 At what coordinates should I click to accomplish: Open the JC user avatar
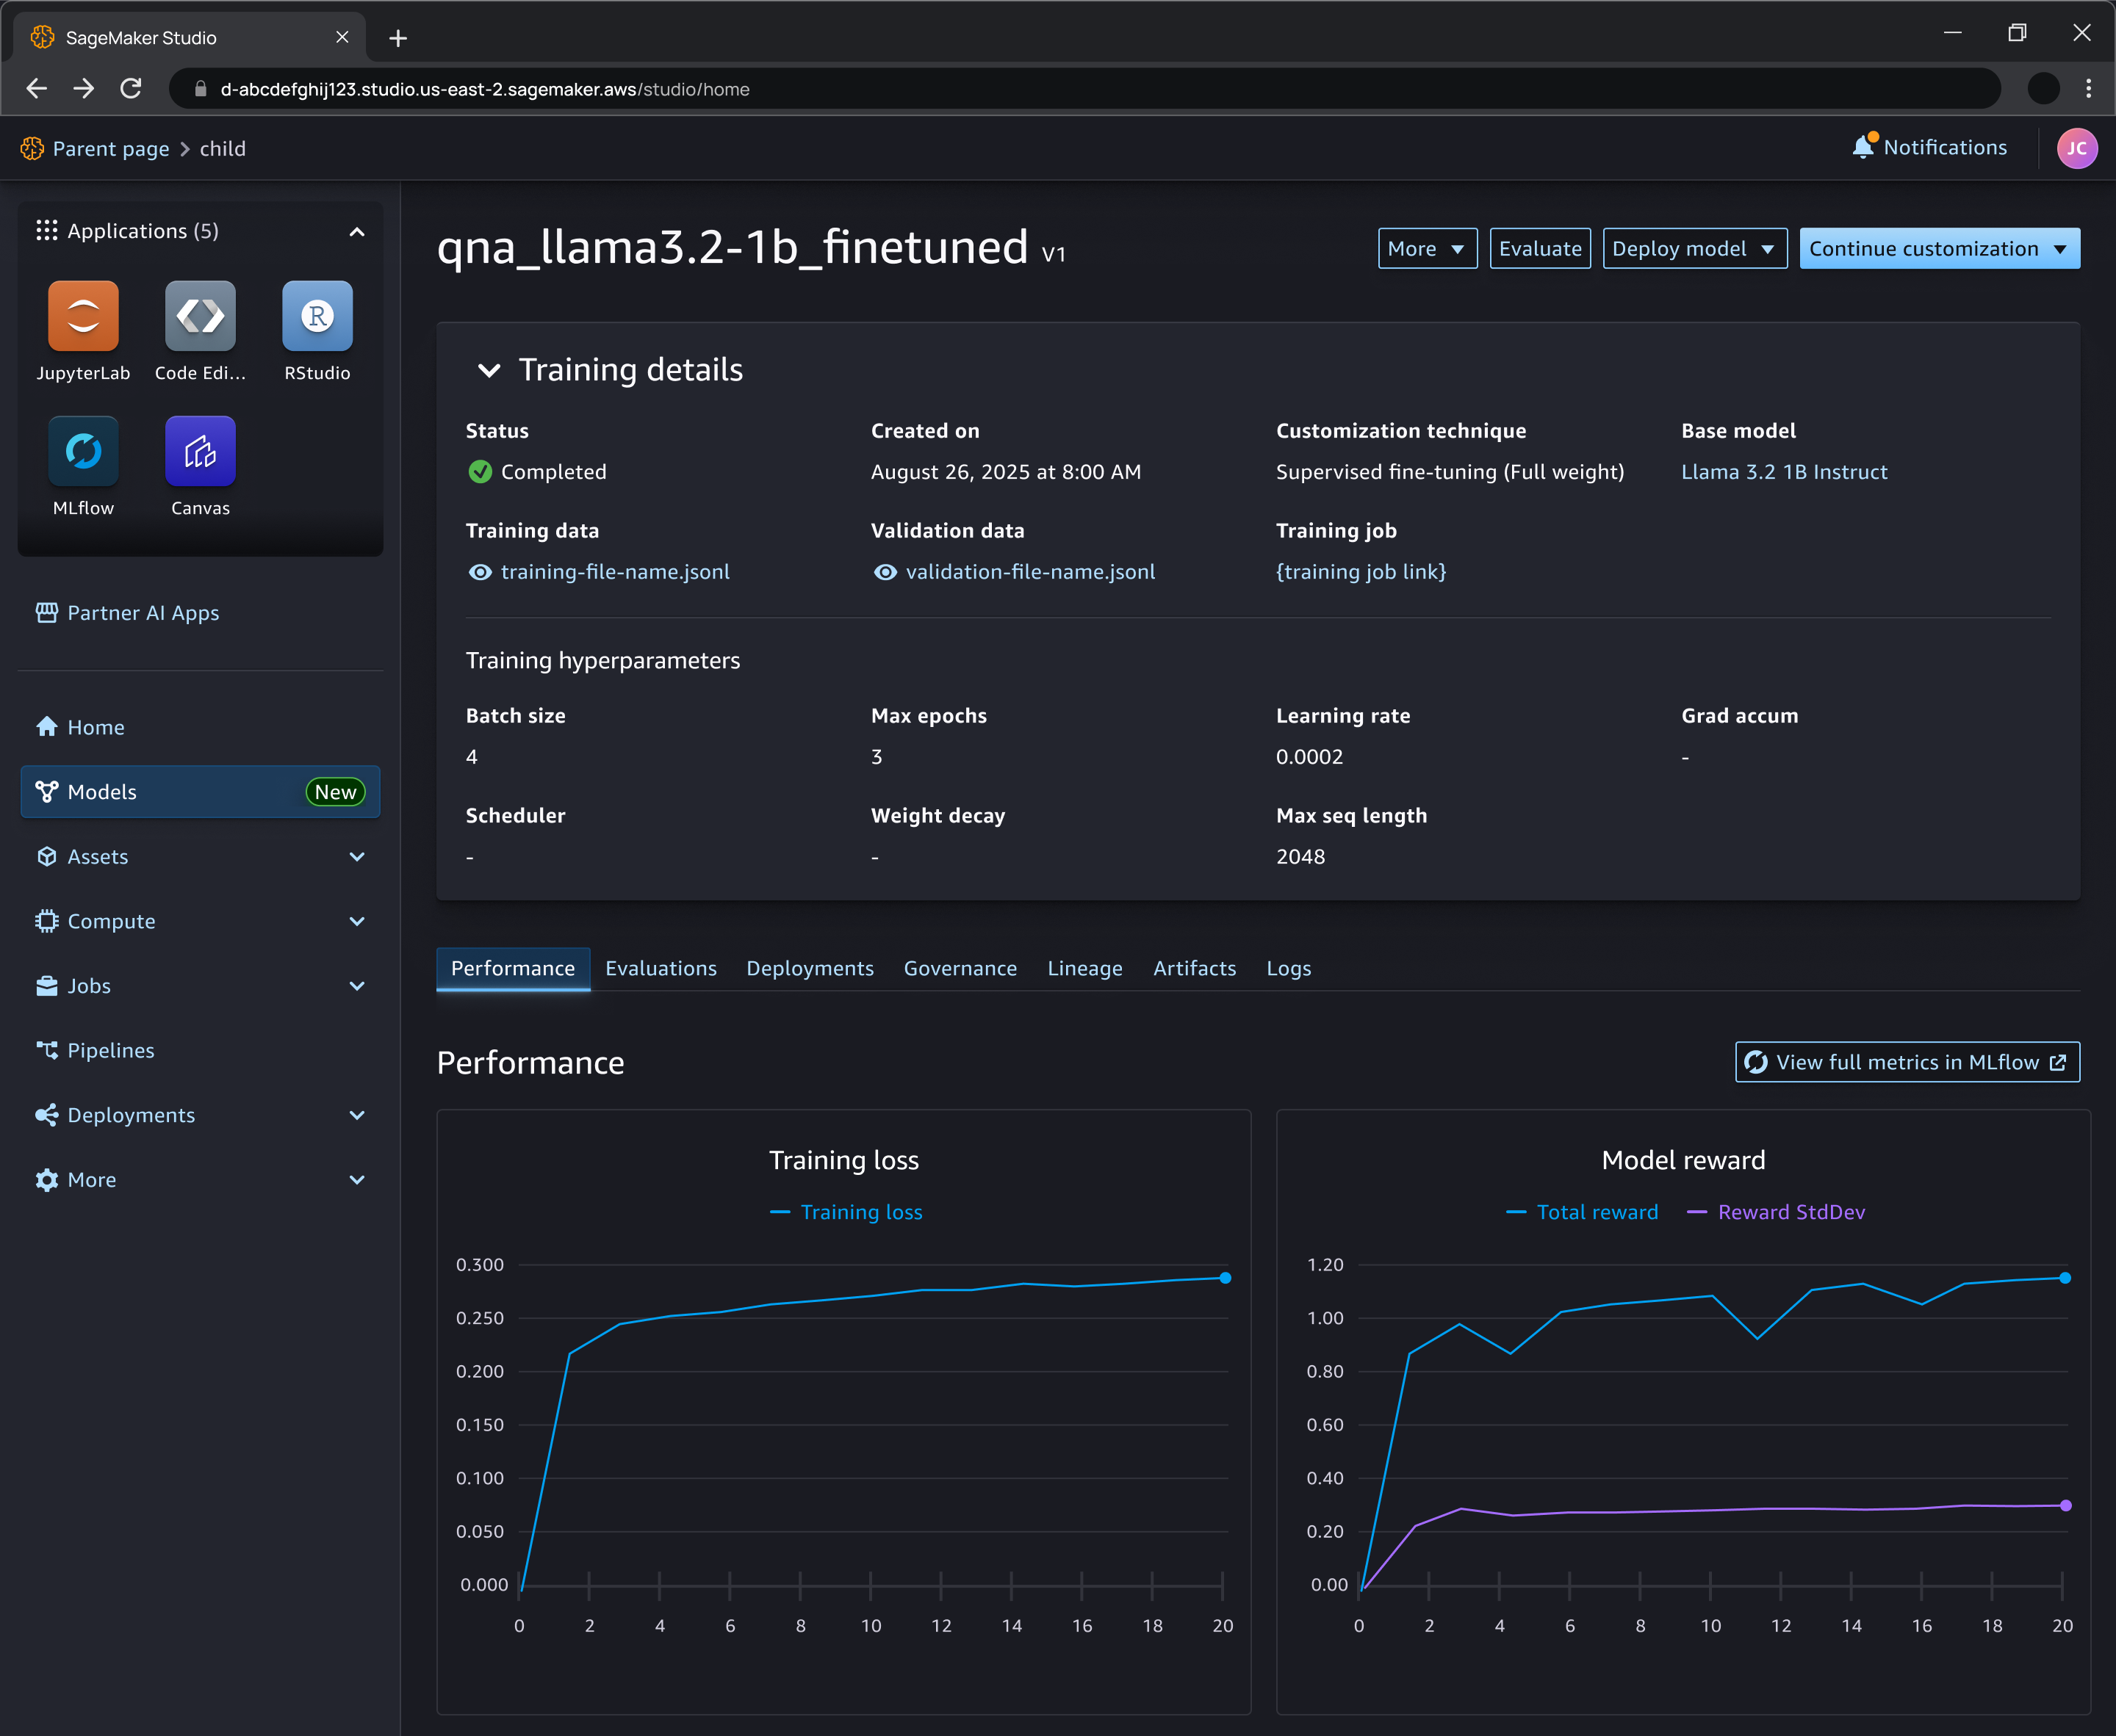coord(2076,148)
